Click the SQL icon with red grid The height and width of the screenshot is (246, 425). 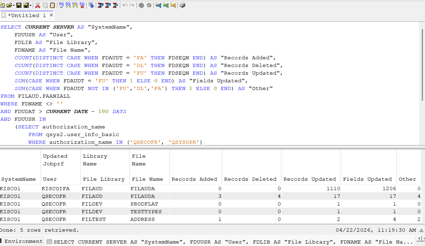(82, 5)
